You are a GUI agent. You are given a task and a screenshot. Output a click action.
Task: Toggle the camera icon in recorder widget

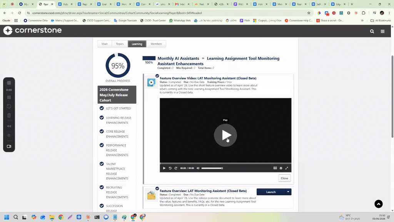(x=9, y=146)
